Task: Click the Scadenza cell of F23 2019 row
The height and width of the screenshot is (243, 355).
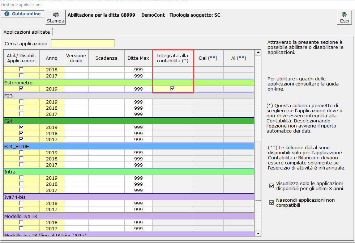Action: pos(106,102)
